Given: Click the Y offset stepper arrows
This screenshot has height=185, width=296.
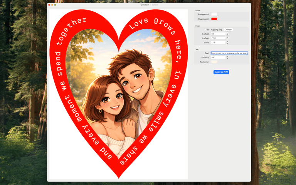Looking at the screenshot, I should click(227, 38).
